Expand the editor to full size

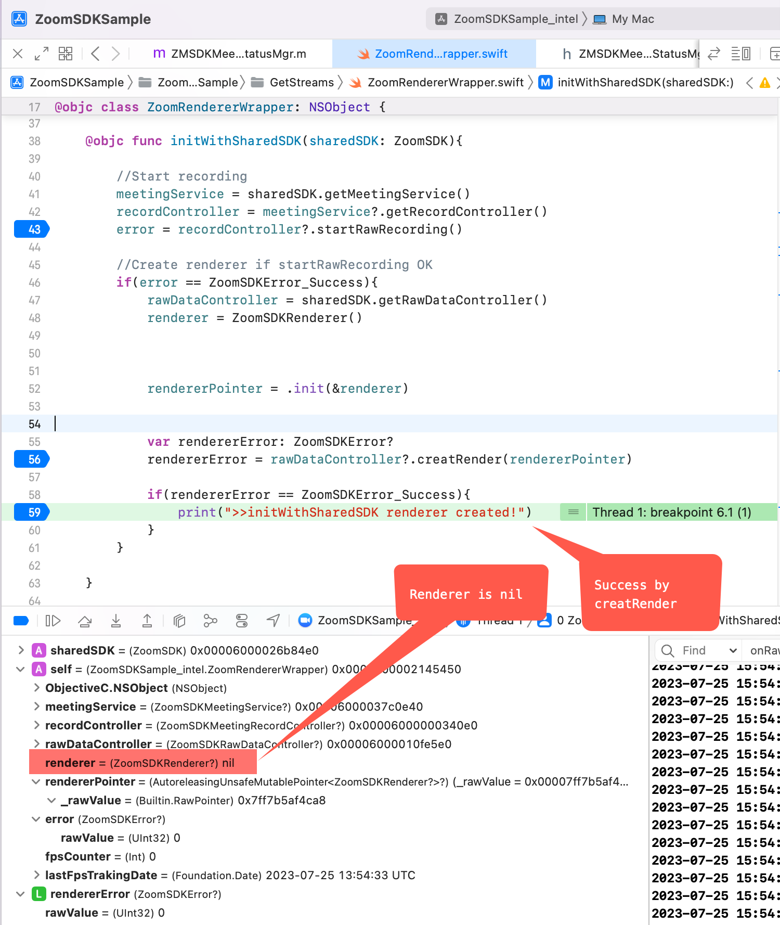point(41,54)
